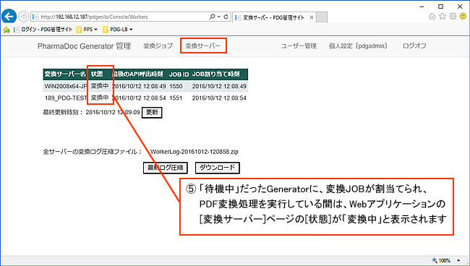Close the 変換サーバー browser tab
Viewport: 470px width, 266px height.
pyautogui.click(x=312, y=17)
